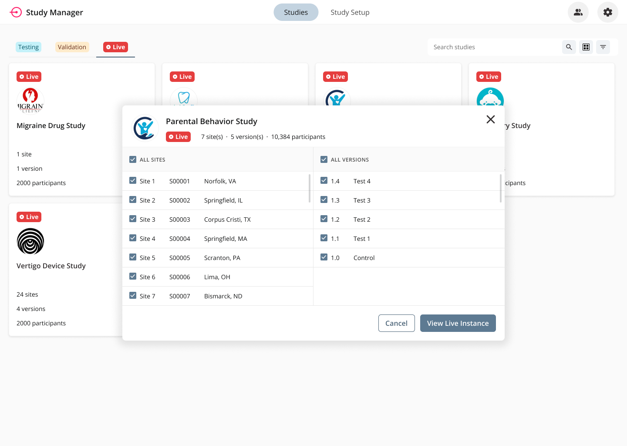Switch to the Testing tab
627x446 pixels.
[28, 47]
